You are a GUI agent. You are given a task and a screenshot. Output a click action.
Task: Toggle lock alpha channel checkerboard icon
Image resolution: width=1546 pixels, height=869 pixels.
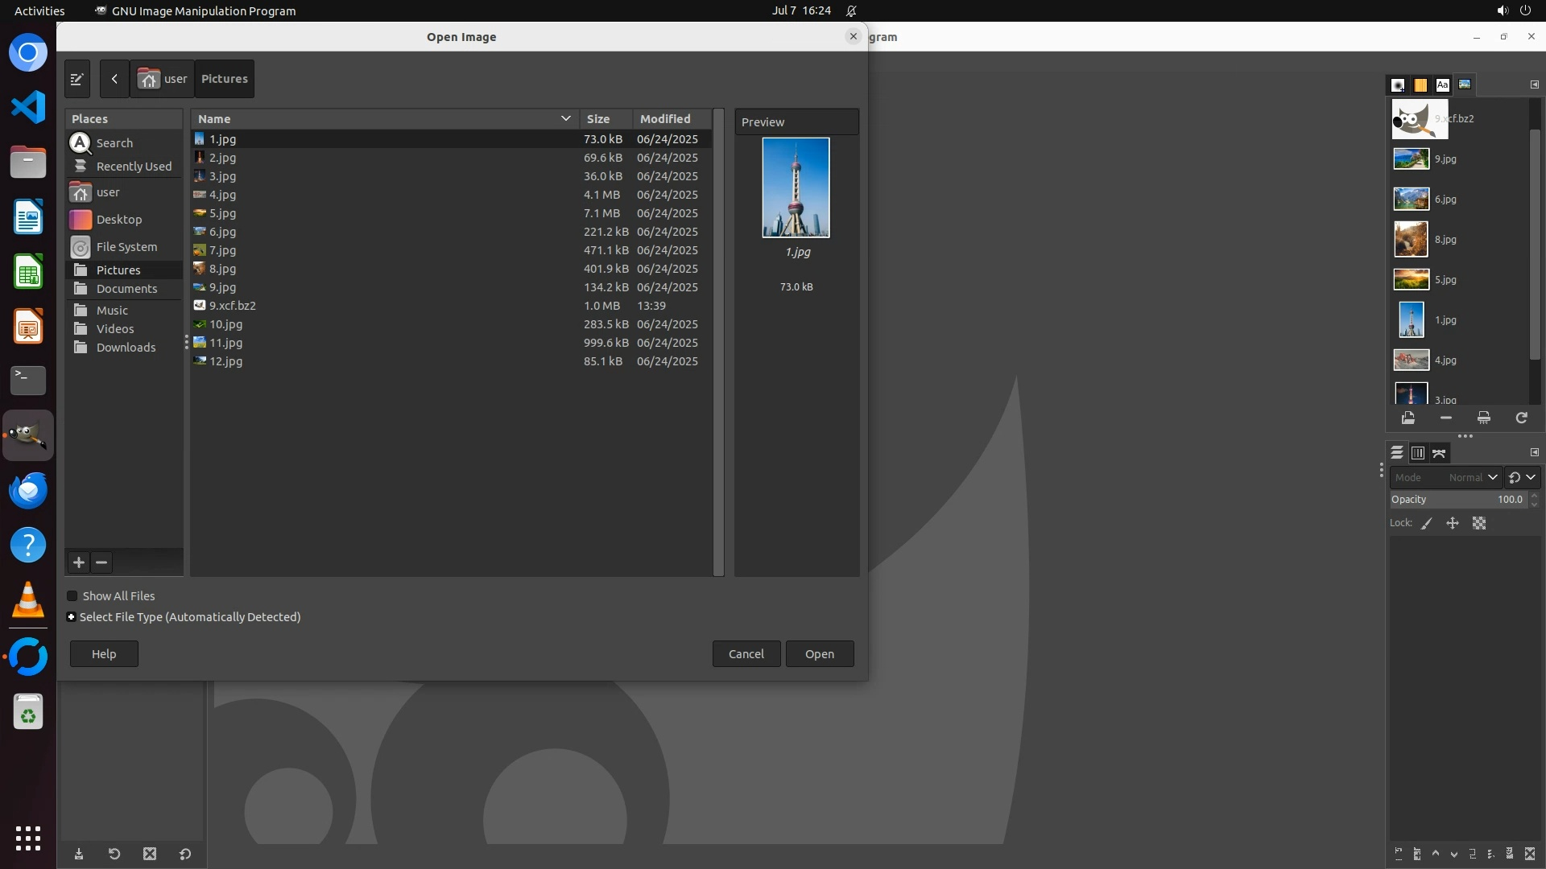1479,523
